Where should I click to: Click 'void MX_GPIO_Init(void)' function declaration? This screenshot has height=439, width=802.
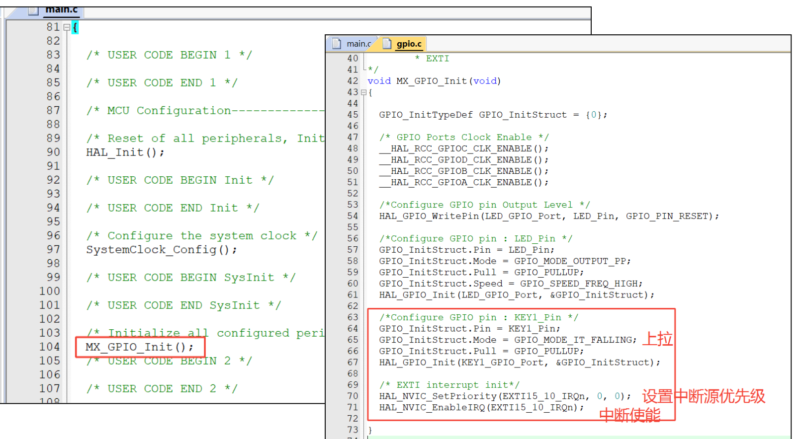(434, 81)
